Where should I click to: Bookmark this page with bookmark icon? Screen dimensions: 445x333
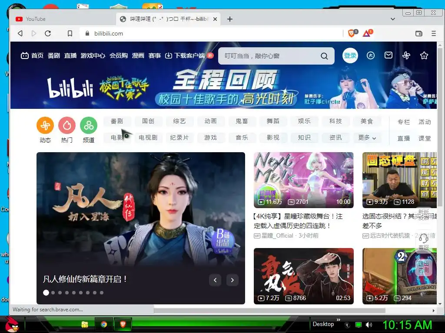coord(70,33)
